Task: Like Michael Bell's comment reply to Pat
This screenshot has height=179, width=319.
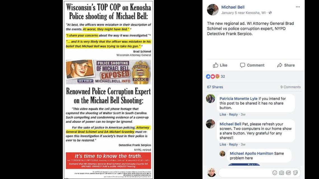Action: point(222,144)
